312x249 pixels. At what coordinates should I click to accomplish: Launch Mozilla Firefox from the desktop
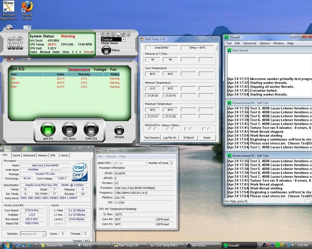click(x=27, y=7)
